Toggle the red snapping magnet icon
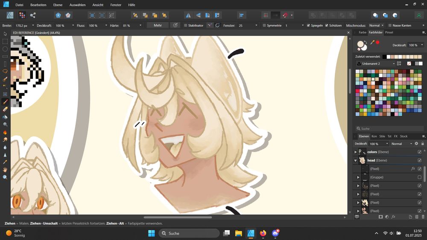This screenshot has height=240, width=427. click(285, 15)
